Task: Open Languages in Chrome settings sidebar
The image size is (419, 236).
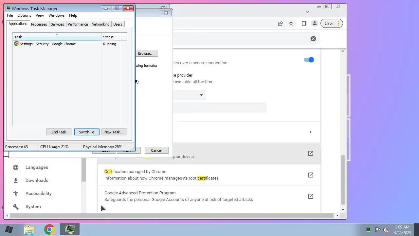Action: (x=37, y=167)
